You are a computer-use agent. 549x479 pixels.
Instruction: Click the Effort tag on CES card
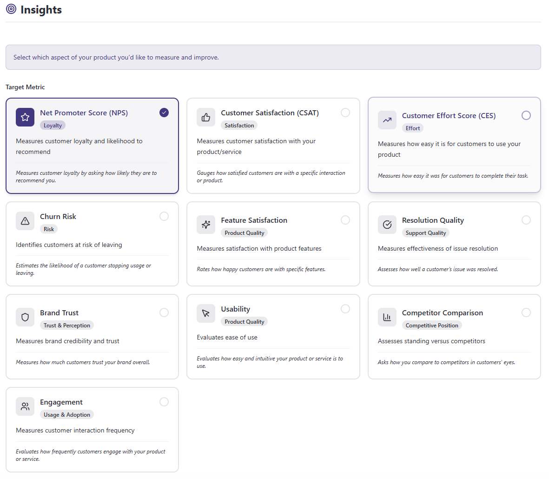[412, 128]
